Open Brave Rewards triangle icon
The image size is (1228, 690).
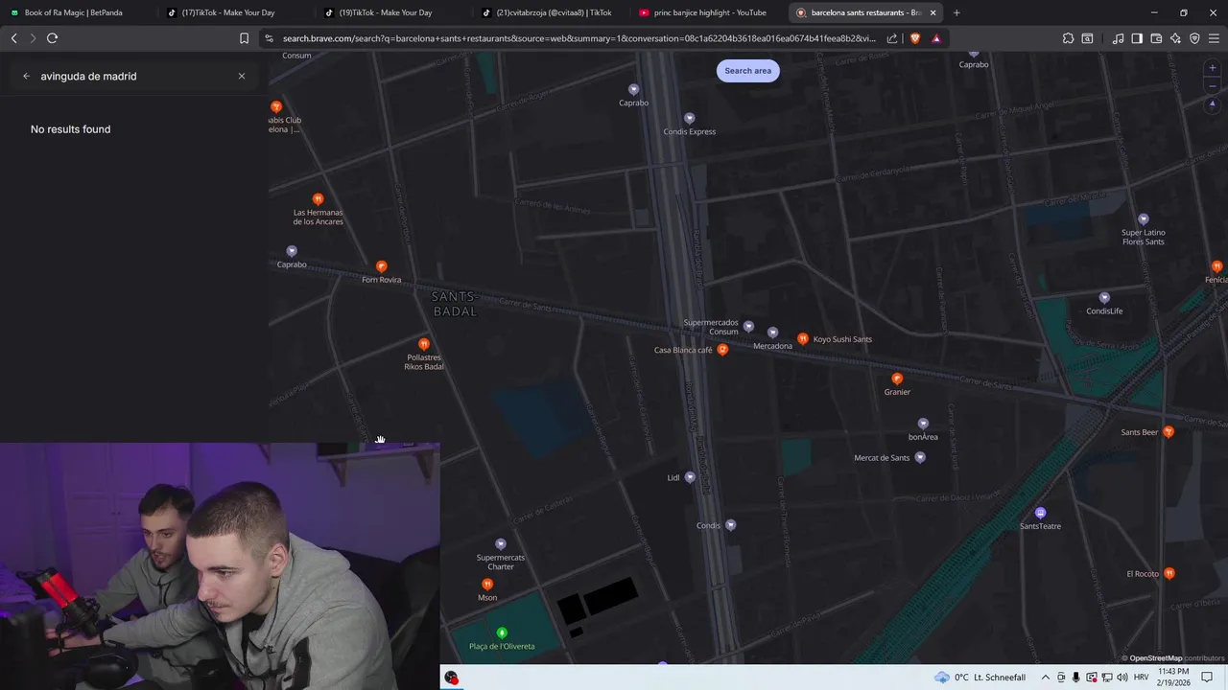[x=936, y=38]
